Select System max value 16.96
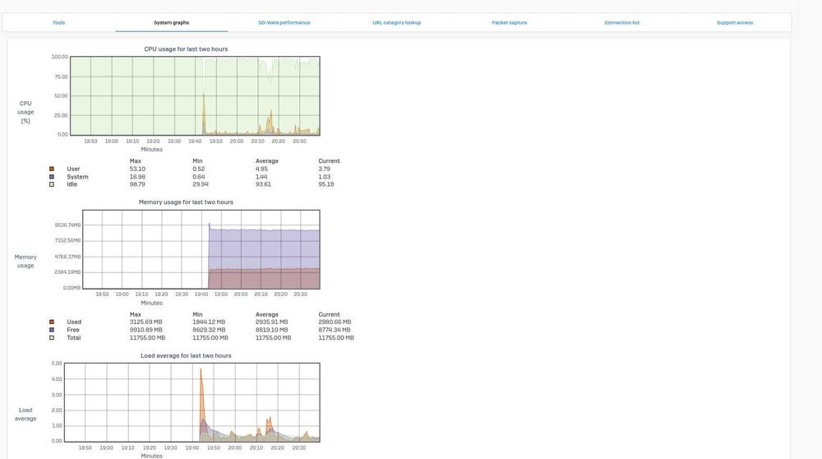 137,177
